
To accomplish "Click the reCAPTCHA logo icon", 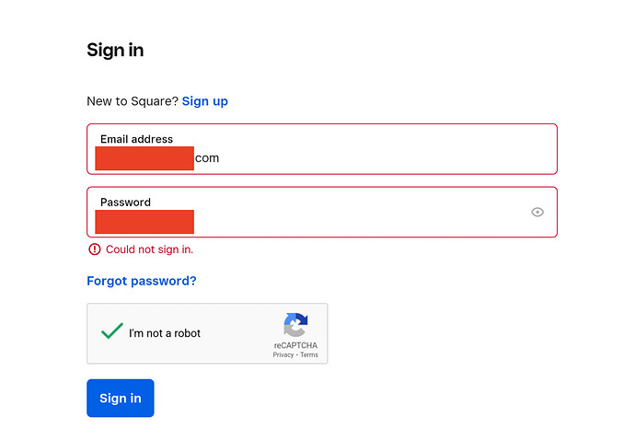I will tap(295, 325).
